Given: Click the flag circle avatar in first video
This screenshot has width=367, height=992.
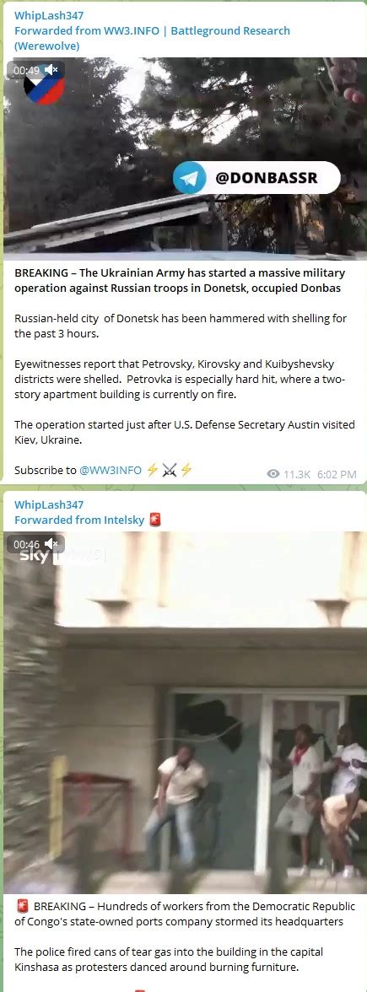Looking at the screenshot, I should click(44, 87).
